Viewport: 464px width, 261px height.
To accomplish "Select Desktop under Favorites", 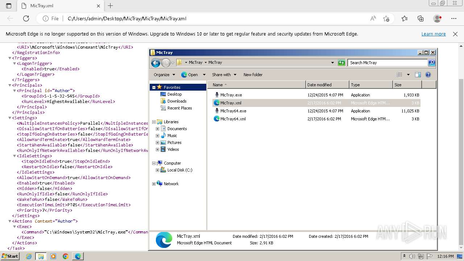I will coord(174,94).
